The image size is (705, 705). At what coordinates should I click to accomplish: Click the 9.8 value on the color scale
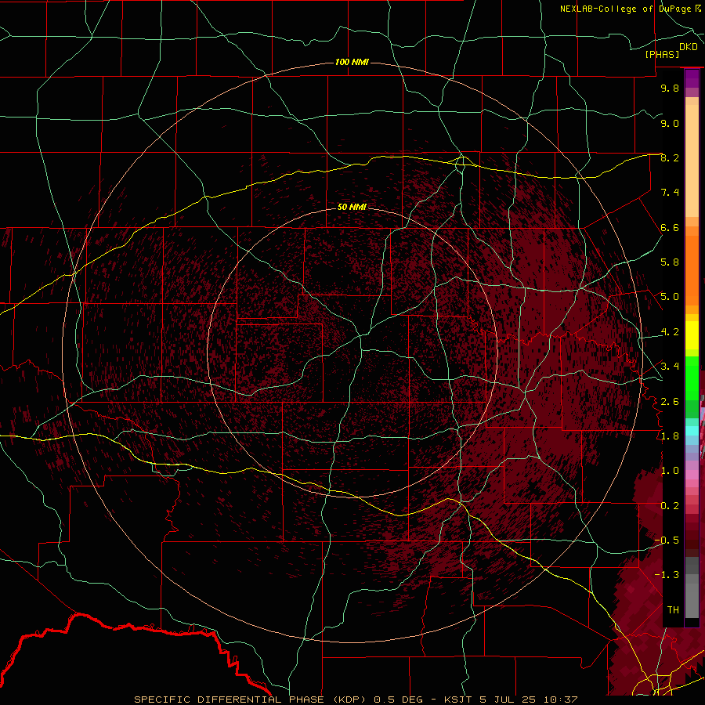point(670,88)
